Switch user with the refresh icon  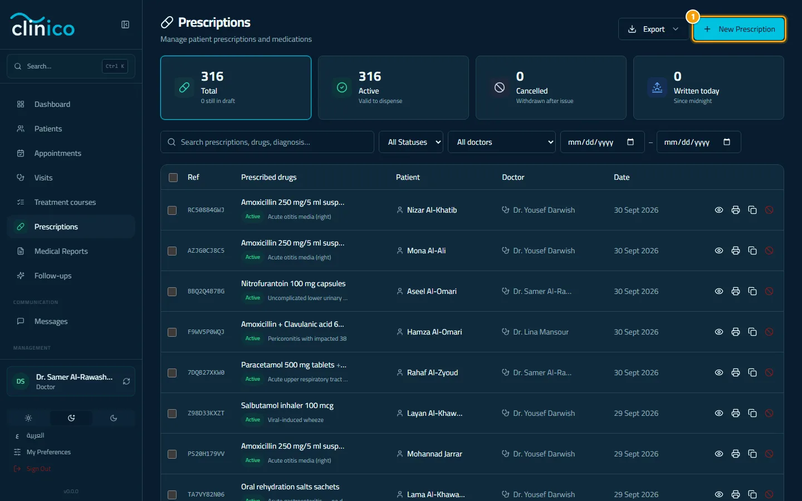coord(126,381)
